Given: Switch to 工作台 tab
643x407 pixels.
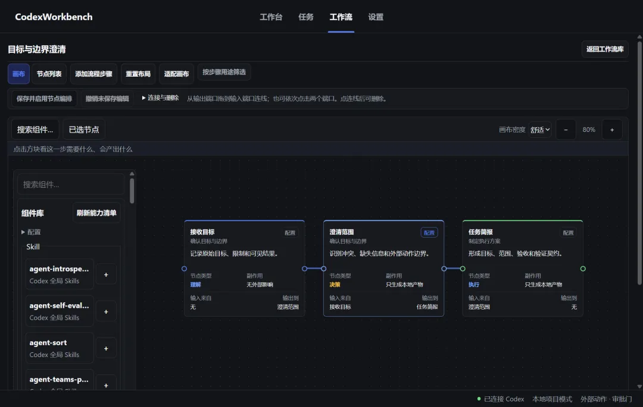Looking at the screenshot, I should pos(271,17).
